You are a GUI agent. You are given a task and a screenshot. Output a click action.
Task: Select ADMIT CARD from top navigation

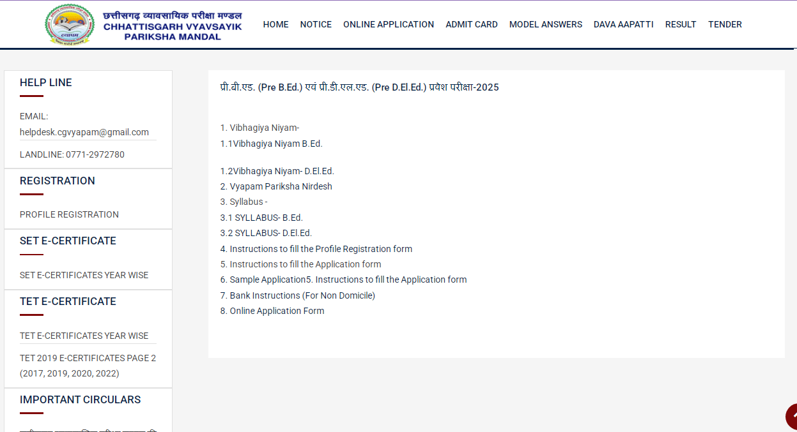471,24
